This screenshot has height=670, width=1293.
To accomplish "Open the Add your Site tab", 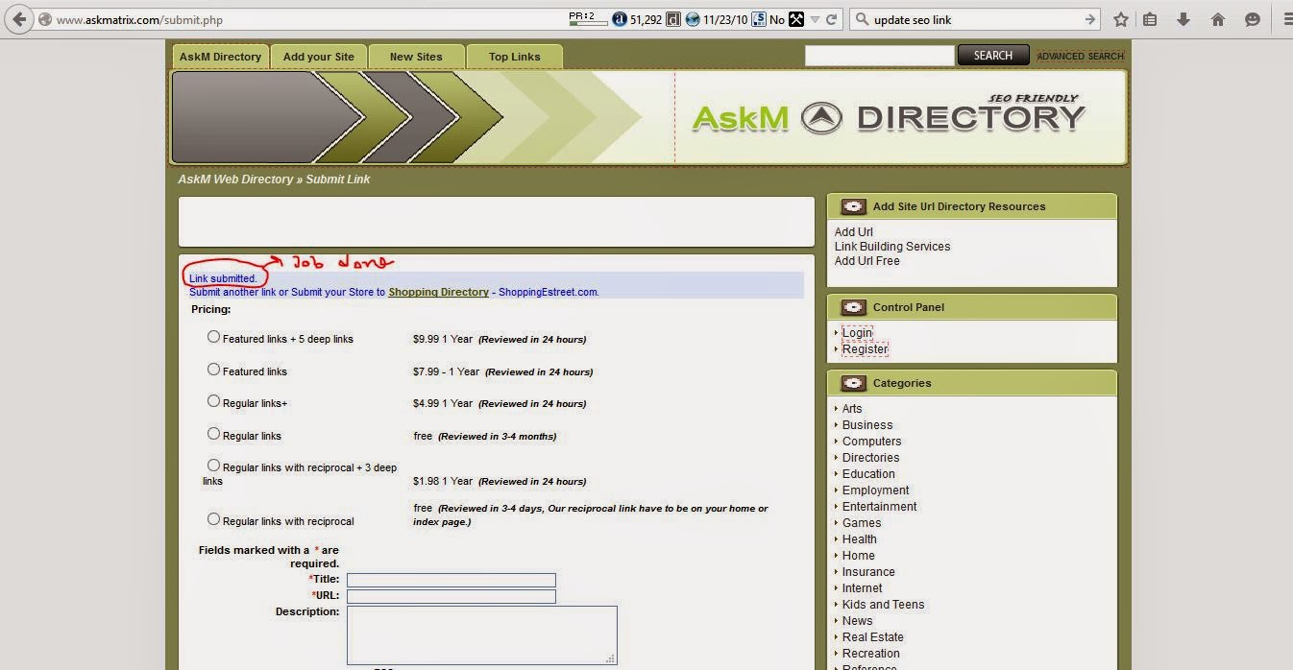I will [318, 57].
